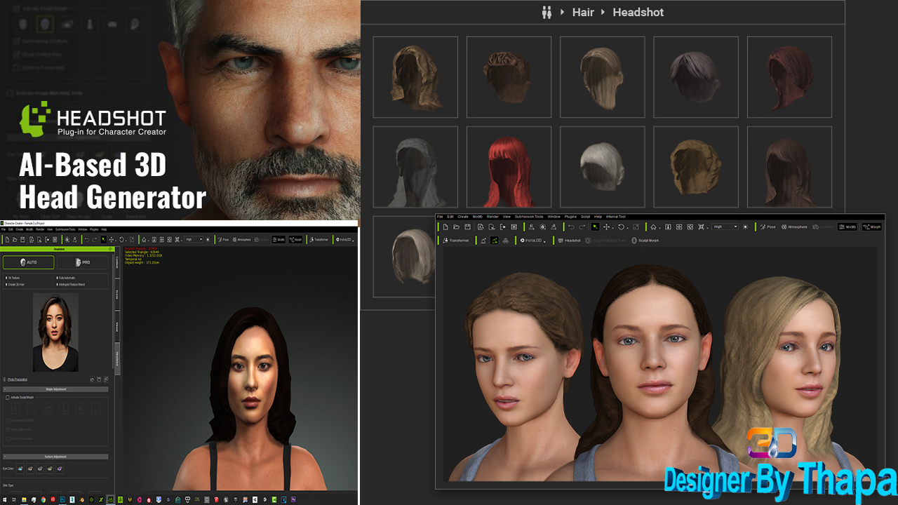Viewport: 898px width, 505px height.
Task: Collapse the Texture Adjustment section
Action: [55, 457]
